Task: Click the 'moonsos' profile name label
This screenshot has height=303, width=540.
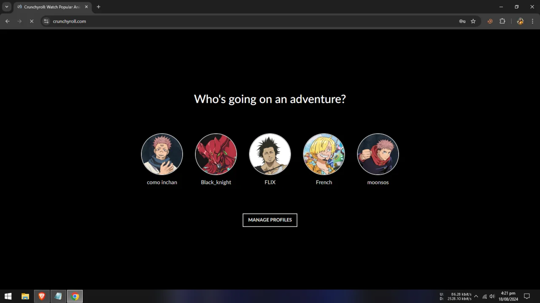Action: click(x=378, y=182)
